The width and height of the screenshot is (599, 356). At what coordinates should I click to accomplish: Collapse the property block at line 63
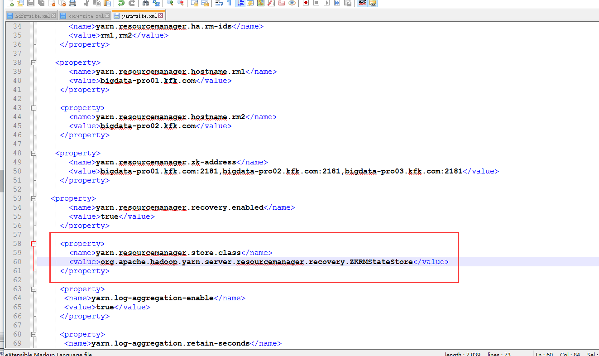tap(34, 289)
